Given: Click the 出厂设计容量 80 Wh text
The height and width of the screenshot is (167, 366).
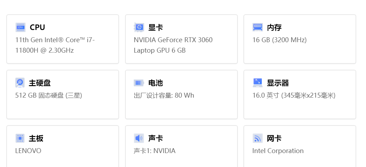Looking at the screenshot, I should click(x=164, y=95).
